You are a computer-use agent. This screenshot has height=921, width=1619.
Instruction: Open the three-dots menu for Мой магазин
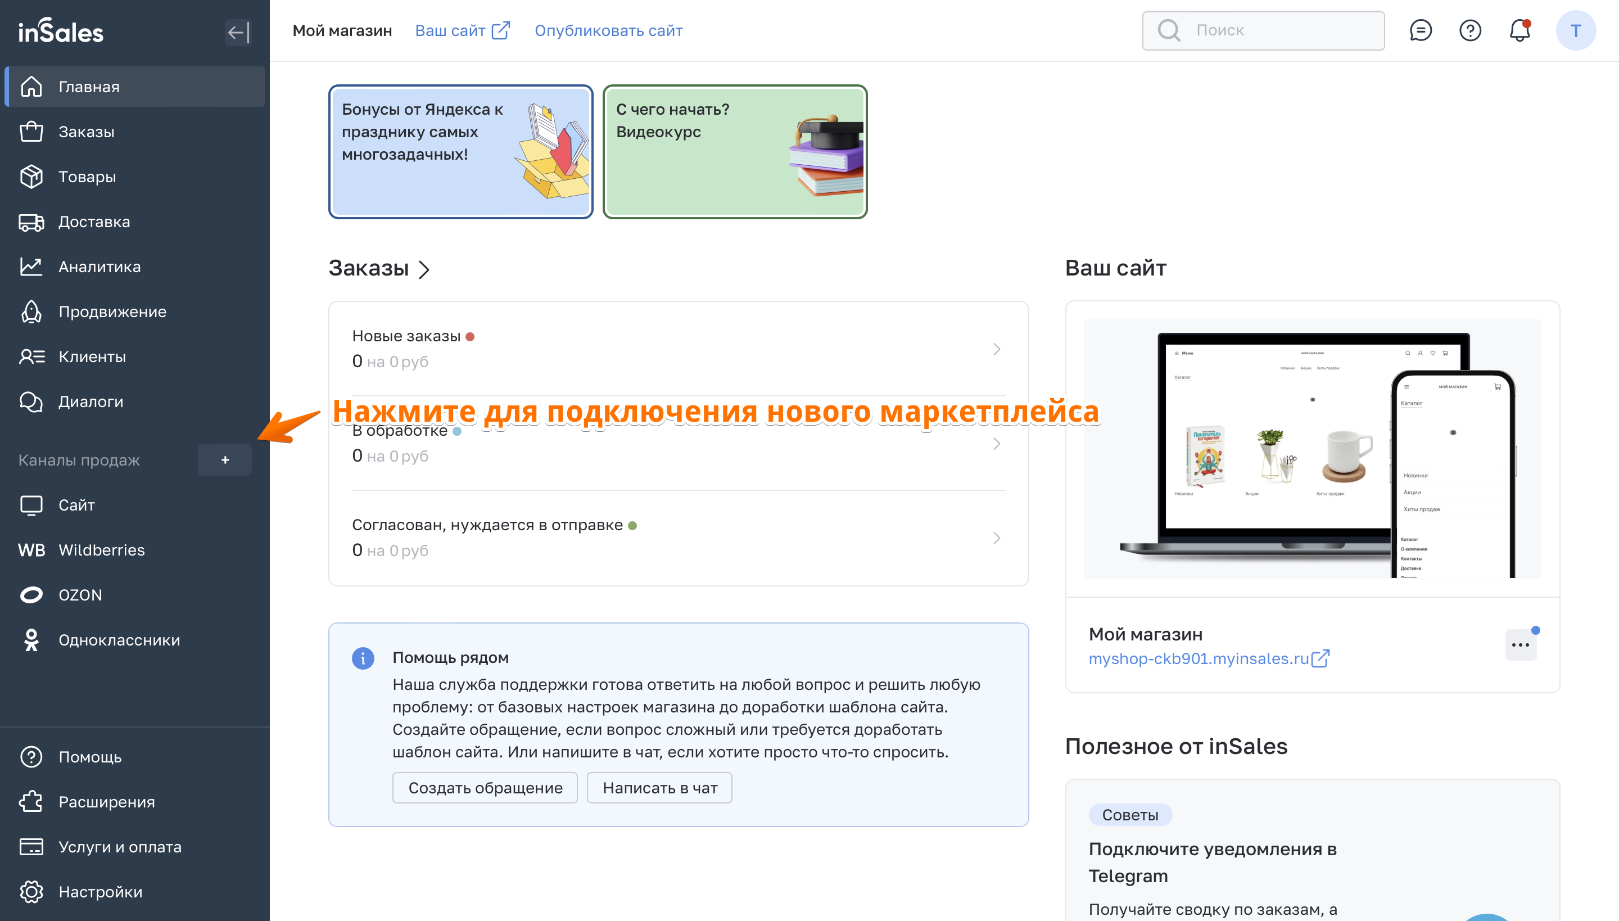(1519, 644)
